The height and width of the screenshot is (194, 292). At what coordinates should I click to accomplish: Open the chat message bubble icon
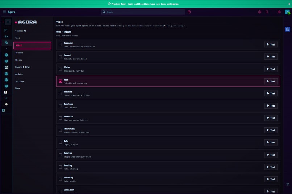coord(6,30)
